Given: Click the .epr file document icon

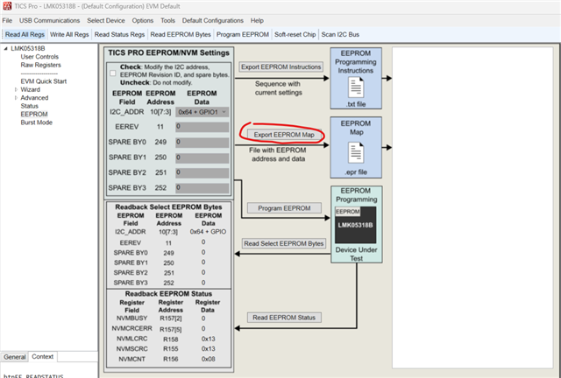Looking at the screenshot, I should point(356,152).
